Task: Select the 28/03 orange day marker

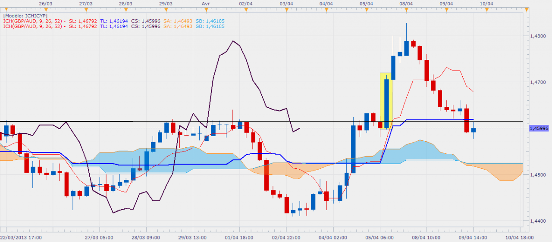Action: click(125, 9)
